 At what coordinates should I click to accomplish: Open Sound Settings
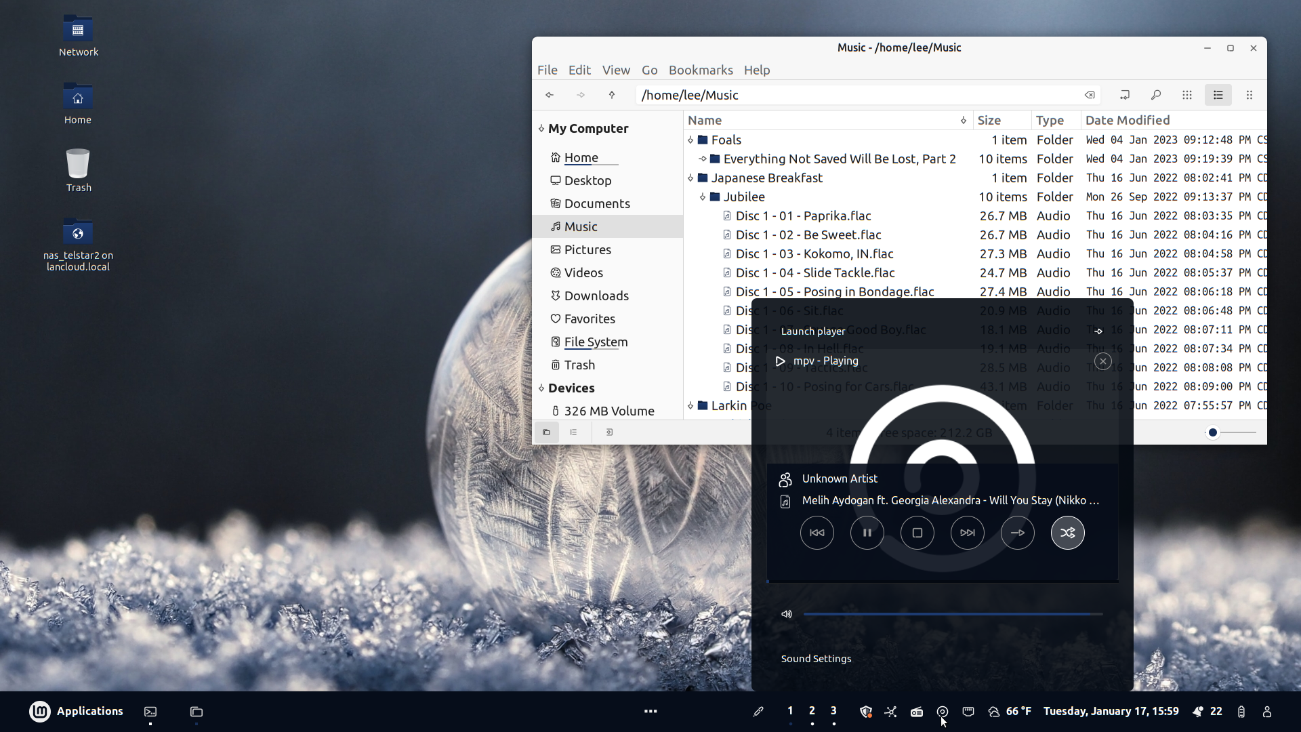click(816, 659)
